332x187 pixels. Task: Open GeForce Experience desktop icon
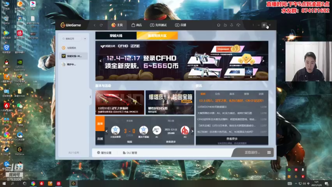click(20, 65)
